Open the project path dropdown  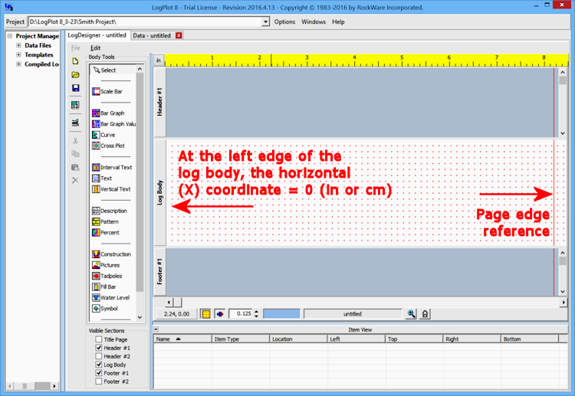pos(265,22)
